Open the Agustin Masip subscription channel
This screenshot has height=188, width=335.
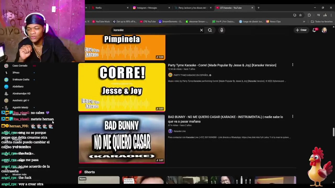20,107
